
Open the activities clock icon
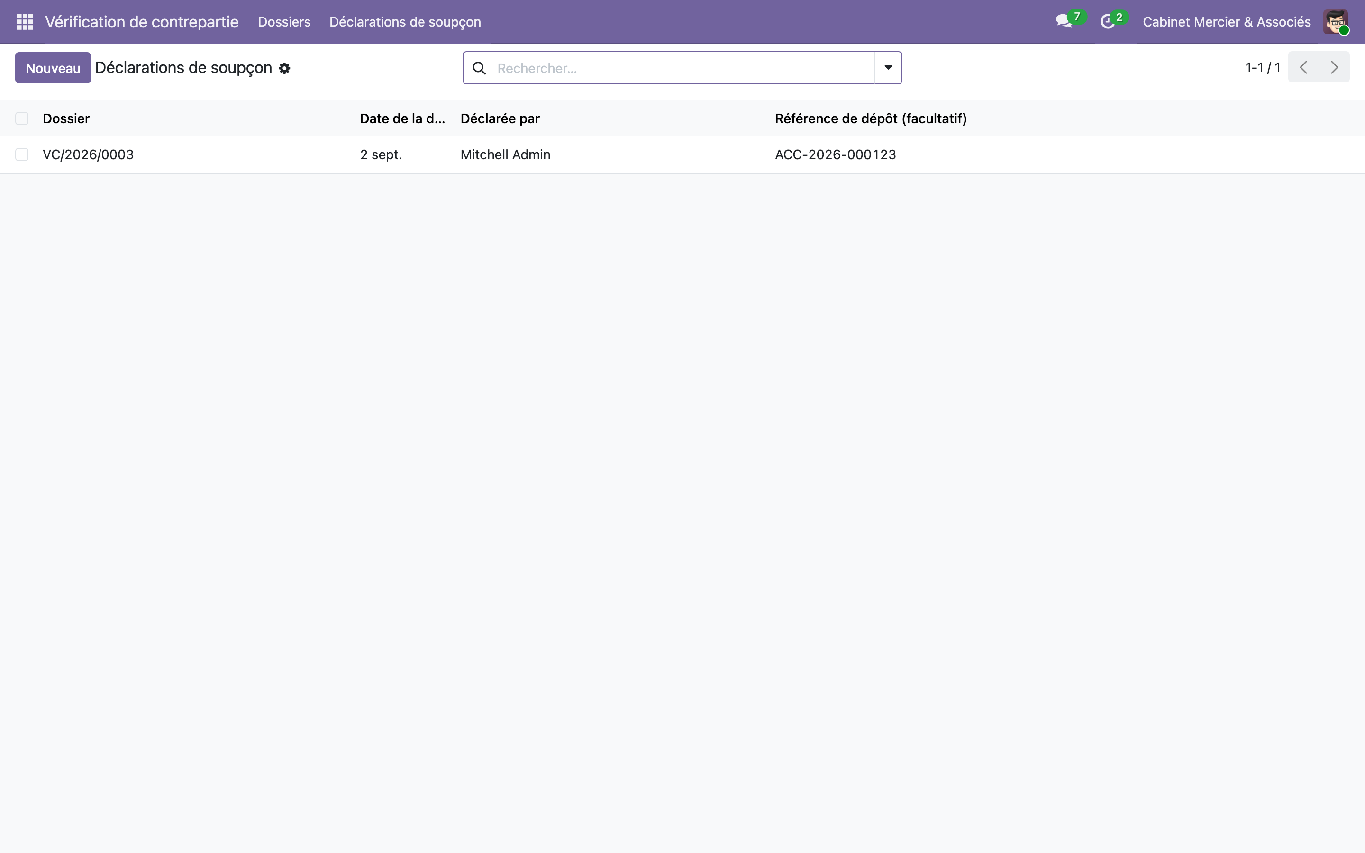click(1108, 21)
